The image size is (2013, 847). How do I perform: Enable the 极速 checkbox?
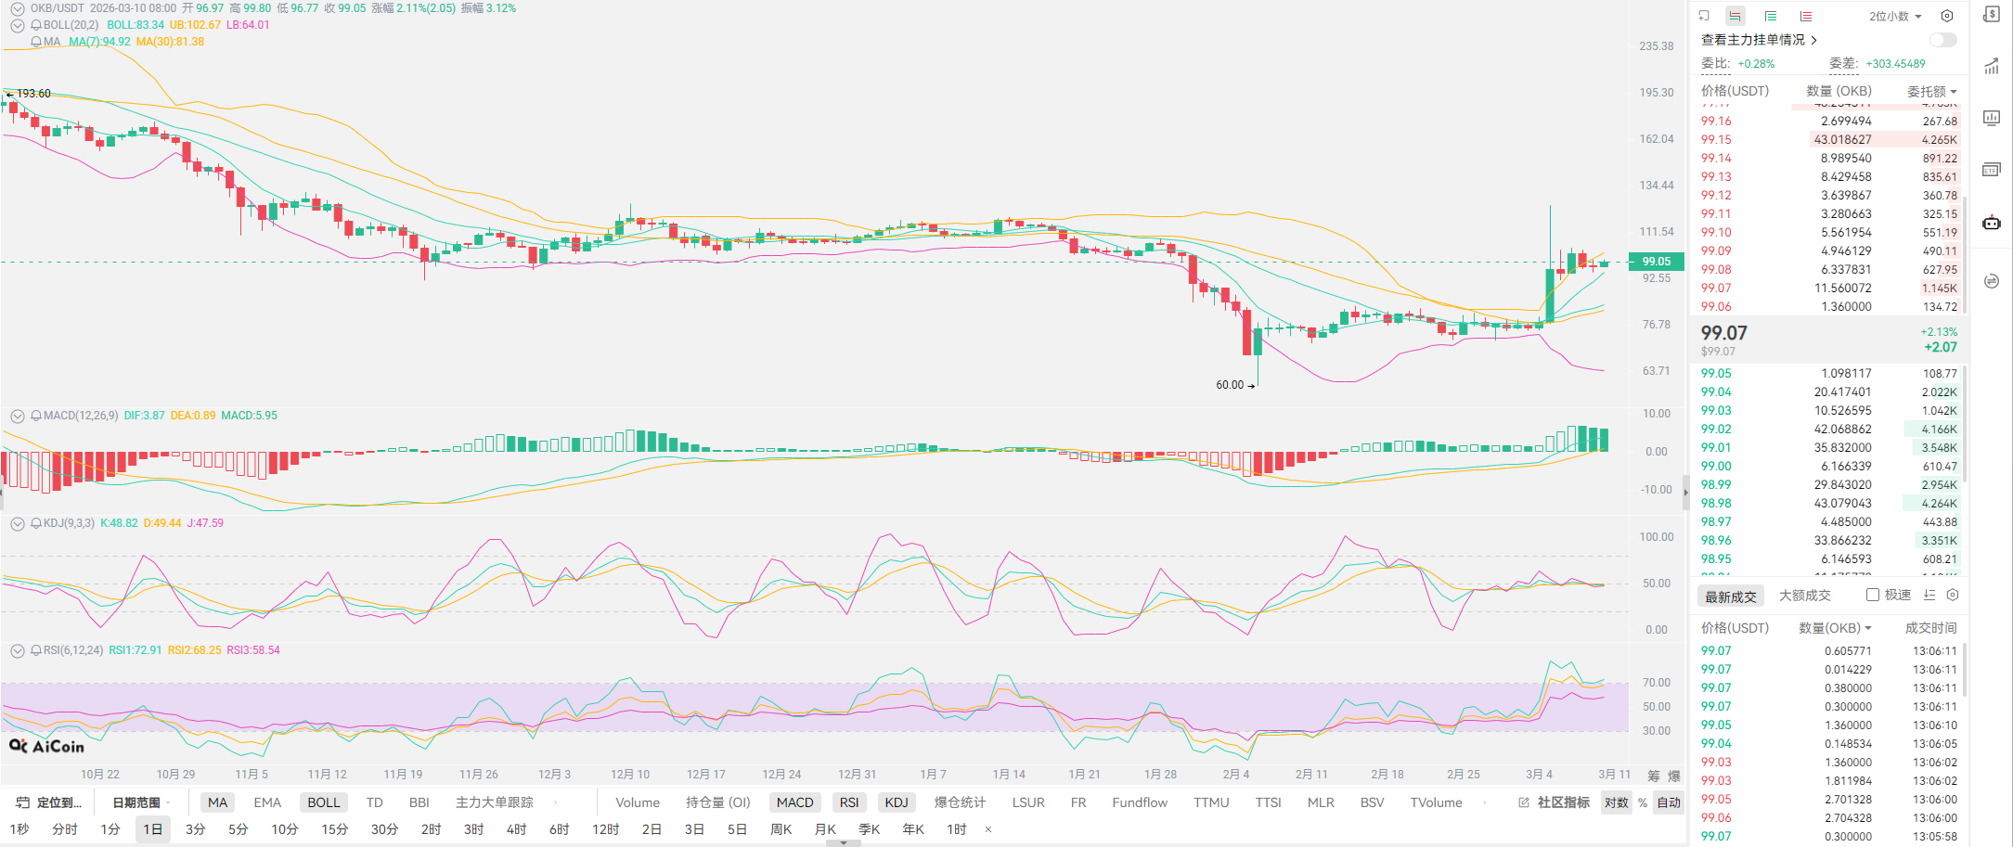[x=1873, y=595]
